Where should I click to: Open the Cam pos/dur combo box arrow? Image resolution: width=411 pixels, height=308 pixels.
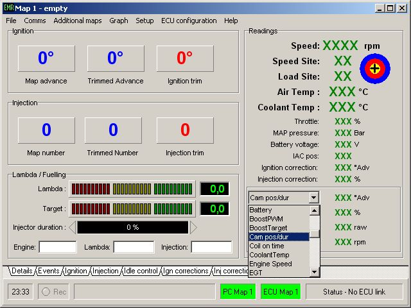[x=313, y=198]
